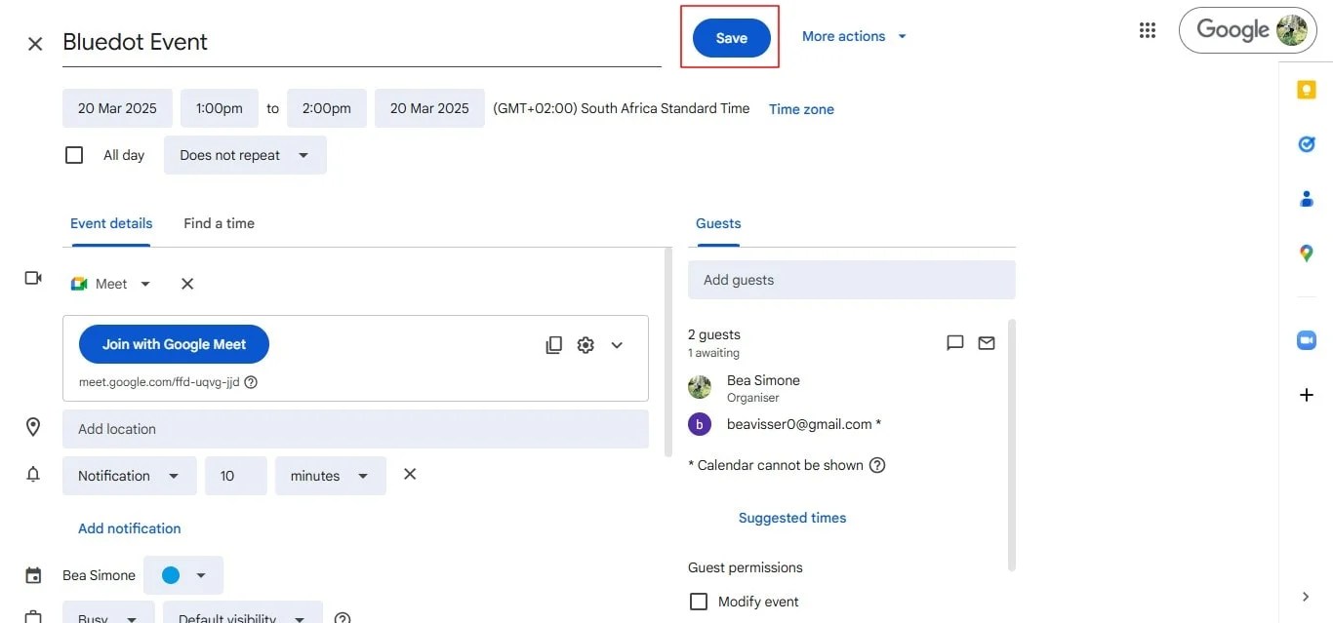This screenshot has width=1333, height=623.
Task: Click the Add guests field
Action: pos(852,280)
